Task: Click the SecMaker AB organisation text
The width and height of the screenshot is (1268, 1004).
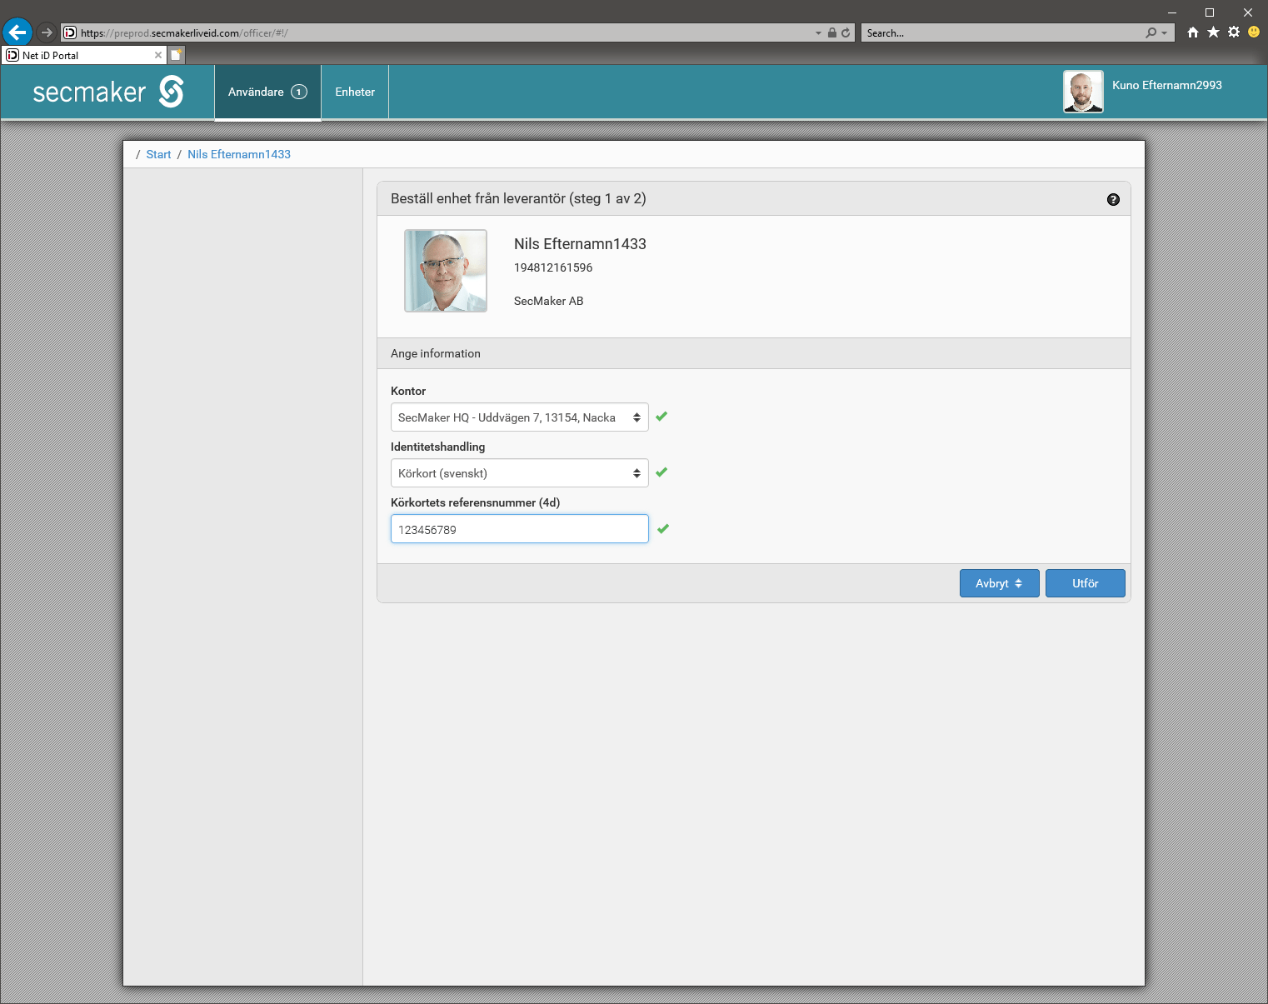Action: point(549,301)
